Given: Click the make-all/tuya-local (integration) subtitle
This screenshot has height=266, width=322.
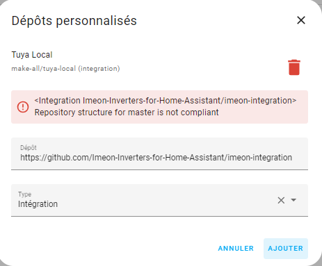Looking at the screenshot, I should pyautogui.click(x=65, y=69).
